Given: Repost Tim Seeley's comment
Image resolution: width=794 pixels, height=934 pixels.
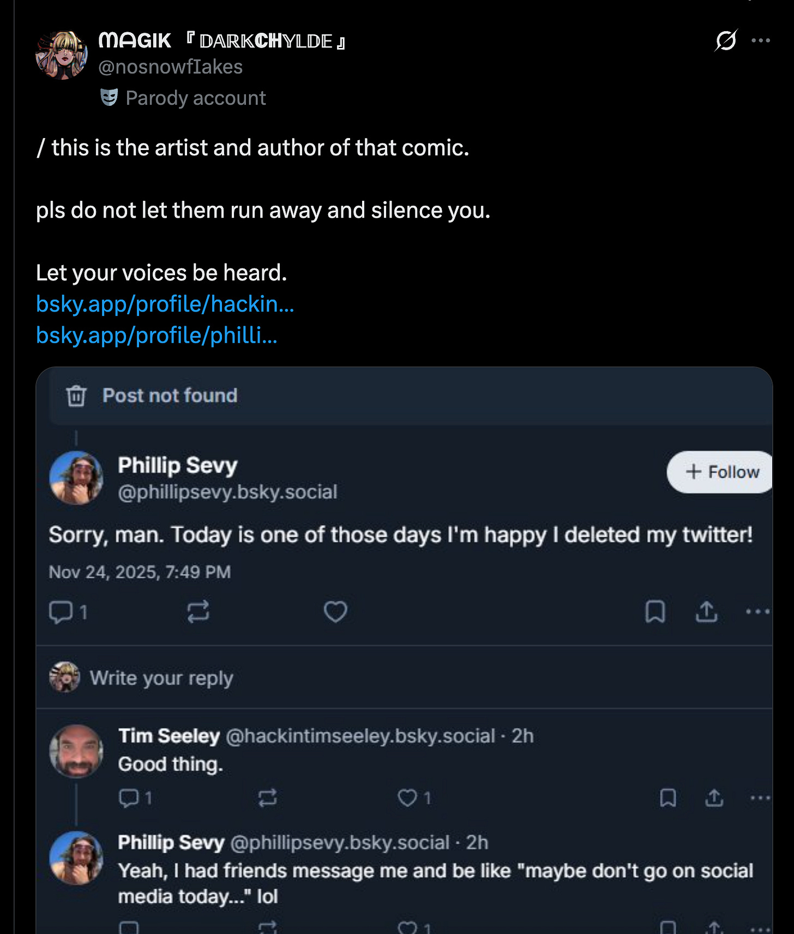Looking at the screenshot, I should pyautogui.click(x=267, y=798).
